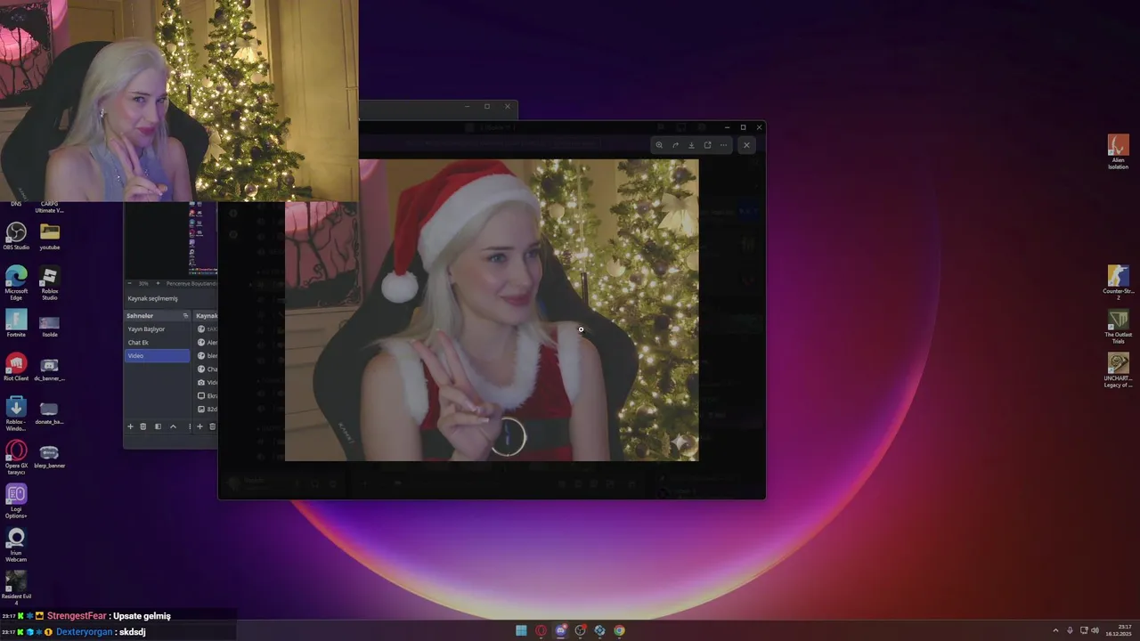Open the Roblox installer desktop icon

coord(16,414)
